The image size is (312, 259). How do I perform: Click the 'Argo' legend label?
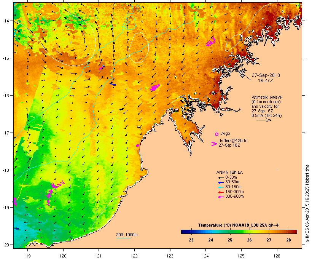226,133
